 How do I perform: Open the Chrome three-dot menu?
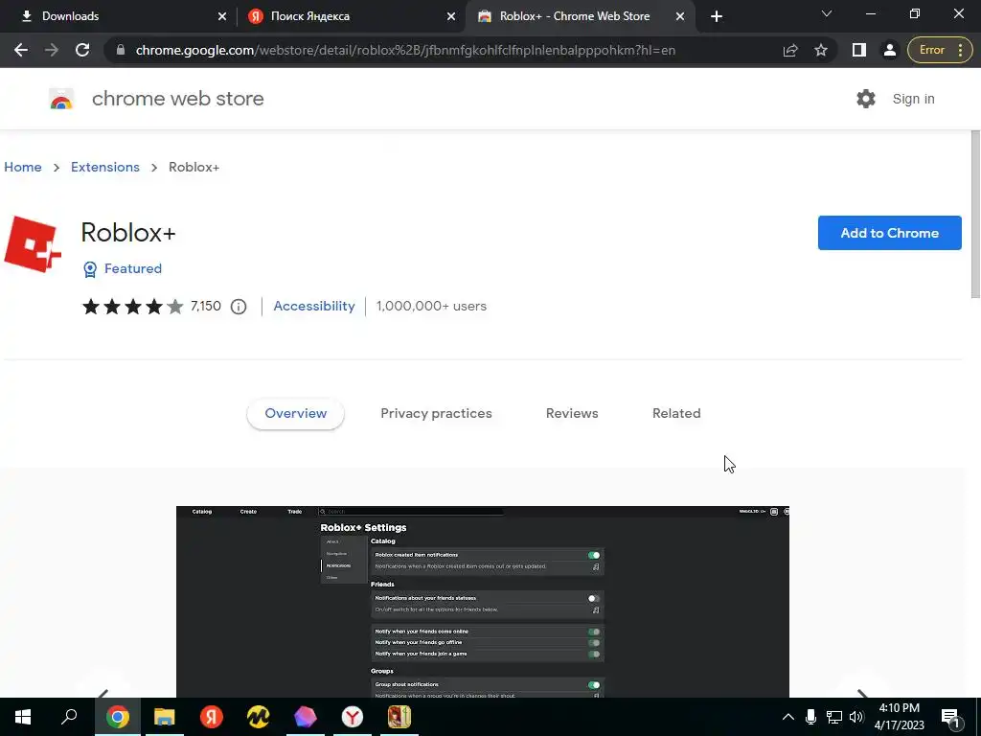pyautogui.click(x=960, y=50)
